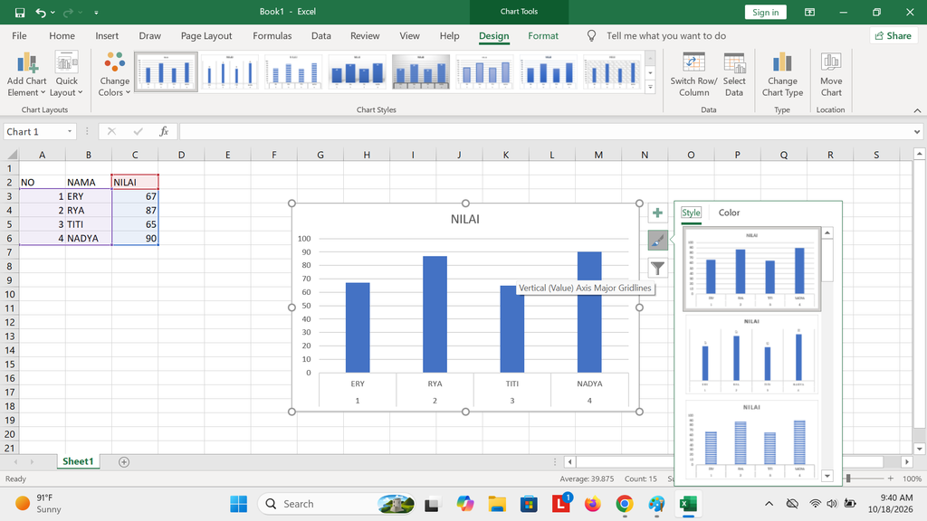Select cell containing NADYA
This screenshot has width=927, height=521.
point(89,238)
